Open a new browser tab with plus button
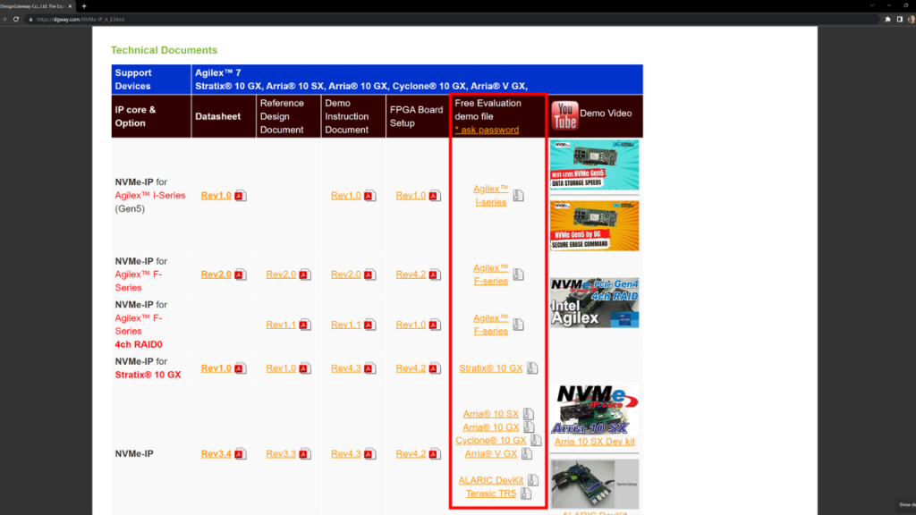Image resolution: width=916 pixels, height=515 pixels. [x=84, y=6]
